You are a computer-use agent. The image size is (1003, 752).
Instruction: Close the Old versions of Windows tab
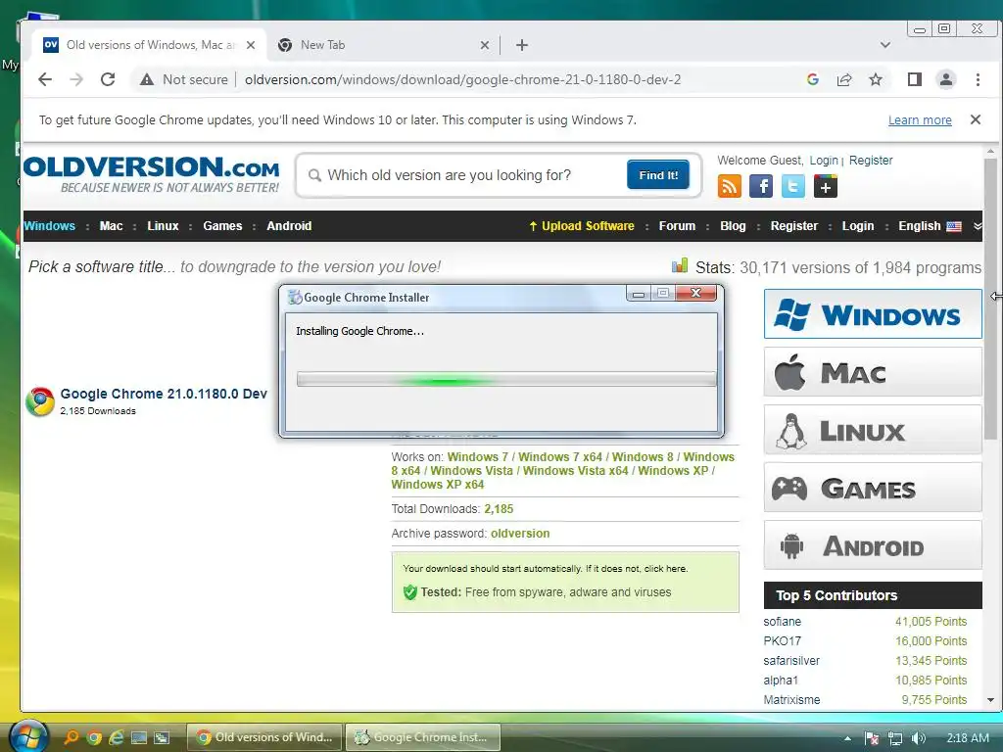tap(251, 45)
